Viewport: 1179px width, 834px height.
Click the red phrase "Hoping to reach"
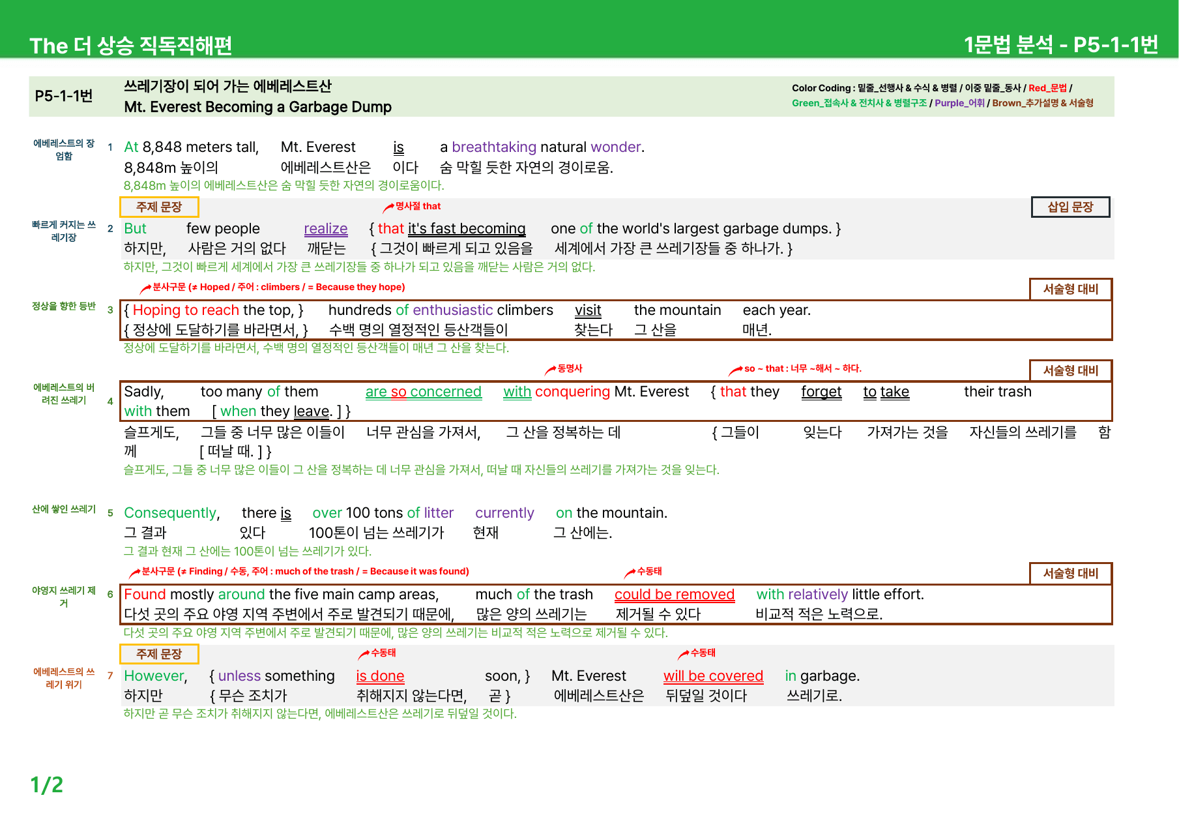pyautogui.click(x=186, y=310)
